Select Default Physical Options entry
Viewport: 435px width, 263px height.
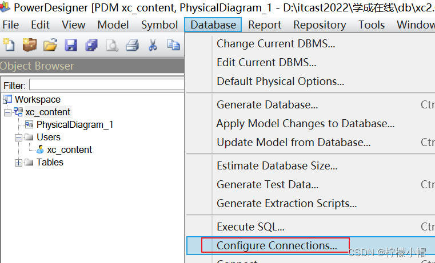click(x=311, y=82)
